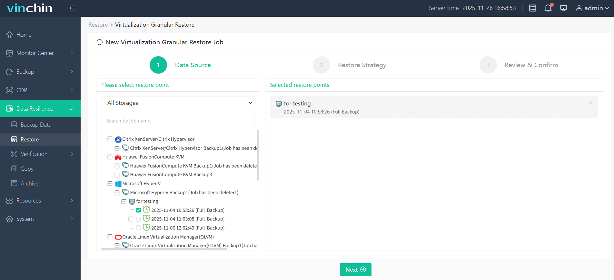Open Backup Data in the sidebar
The width and height of the screenshot is (614, 280).
pos(36,125)
